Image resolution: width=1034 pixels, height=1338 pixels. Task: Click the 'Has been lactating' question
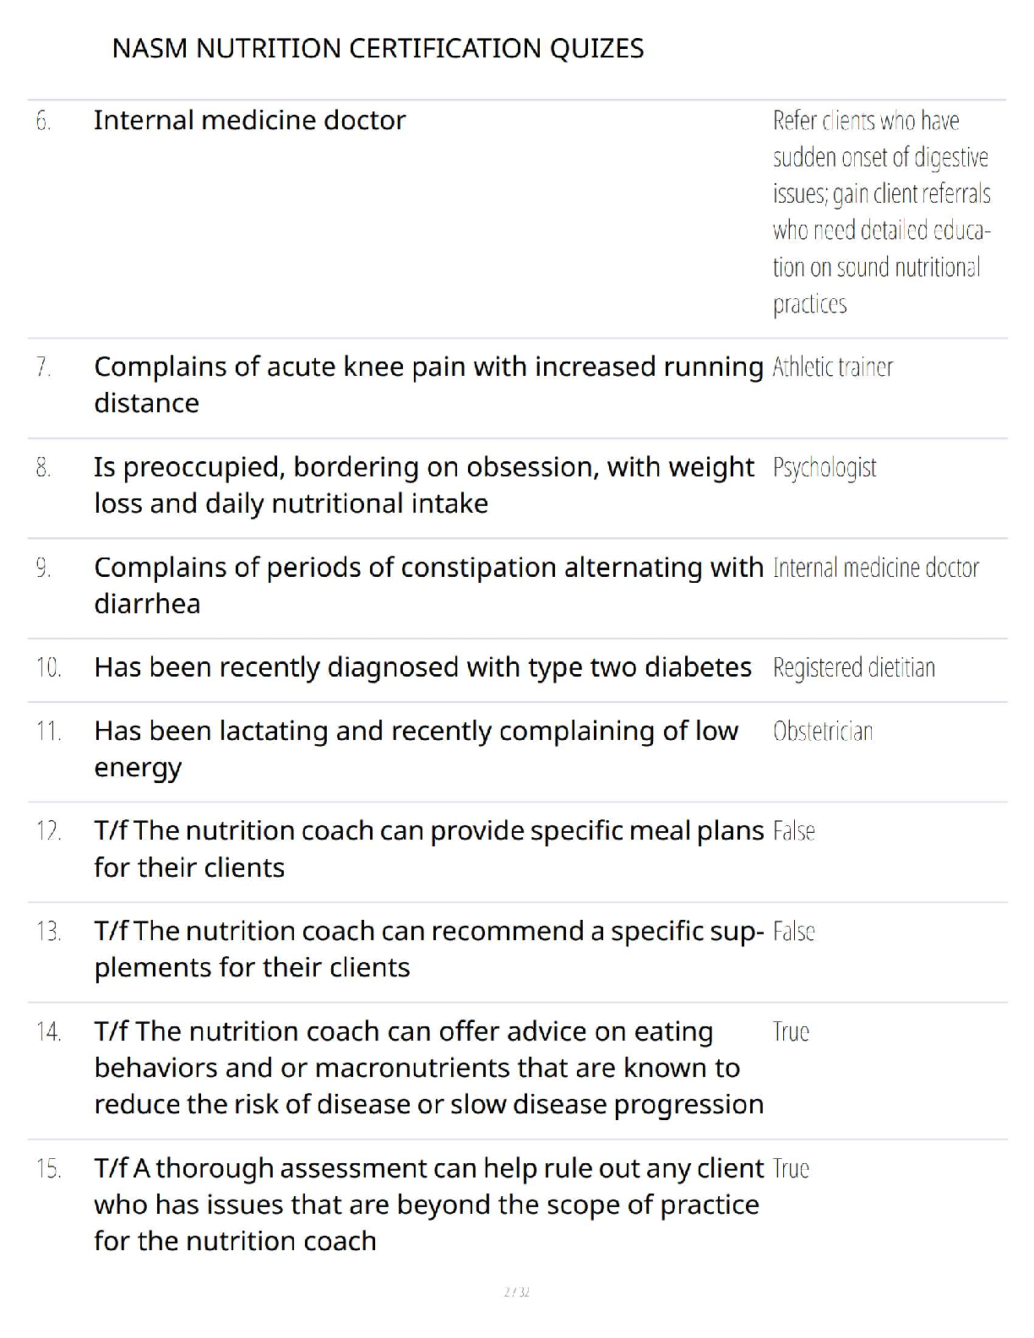tap(416, 748)
